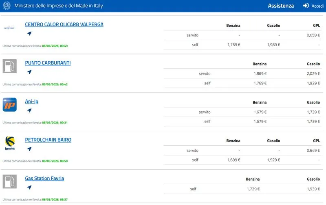
Task: Open navigation arrow for Petrolchain Bairo
Action: click(x=29, y=149)
